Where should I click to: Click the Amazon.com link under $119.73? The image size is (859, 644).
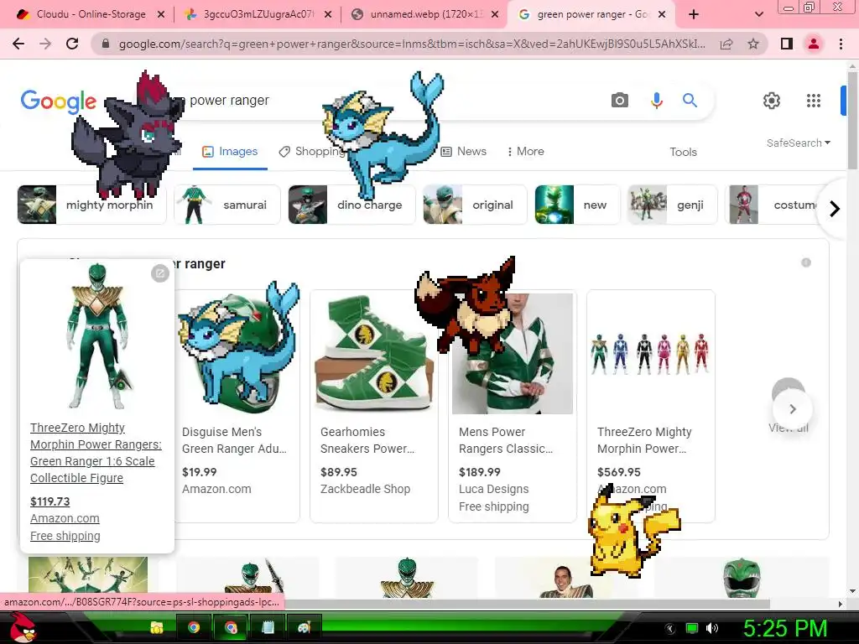65,518
